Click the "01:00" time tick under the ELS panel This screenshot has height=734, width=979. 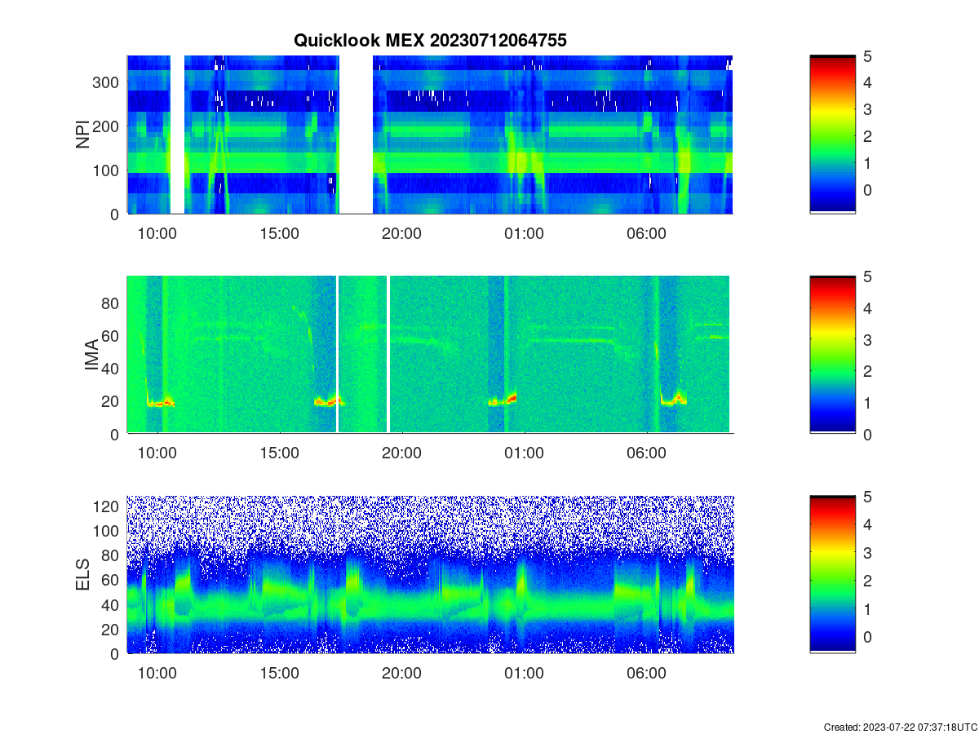(525, 674)
